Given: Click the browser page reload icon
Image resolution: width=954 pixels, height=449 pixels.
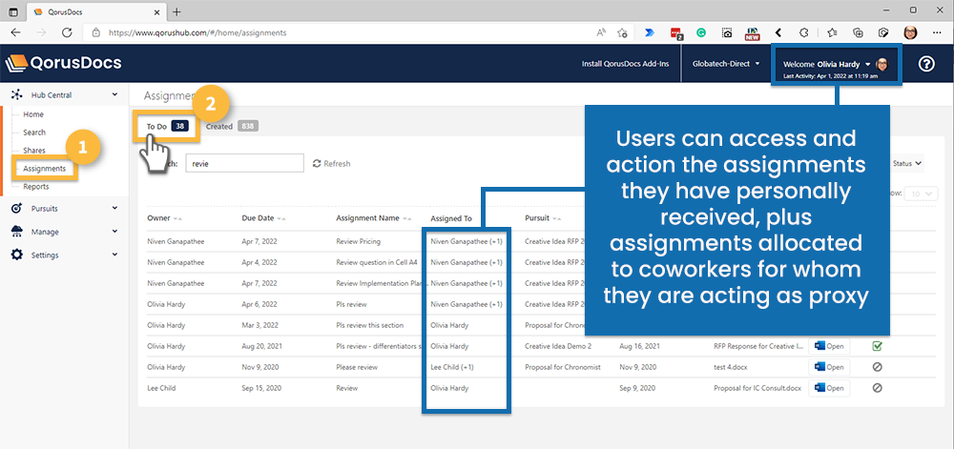Looking at the screenshot, I should click(67, 31).
